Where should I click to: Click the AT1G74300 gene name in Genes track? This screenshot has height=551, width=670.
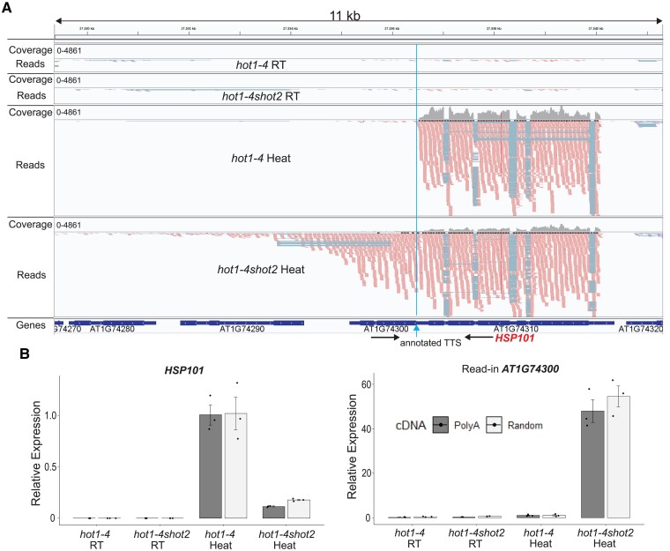(386, 329)
